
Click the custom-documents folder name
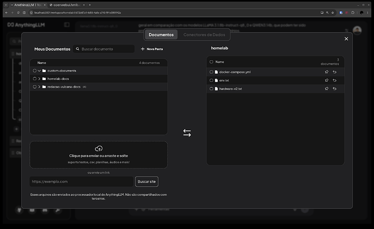[x=62, y=71]
